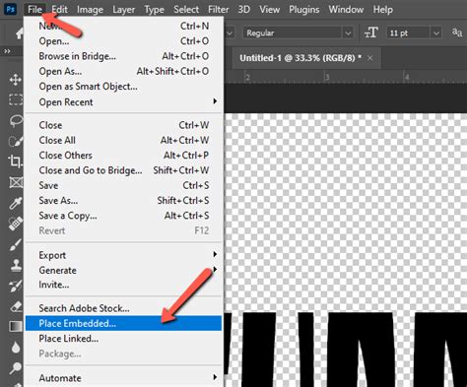Select the History Brush tool
This screenshot has height=387, width=467.
pyautogui.click(x=16, y=286)
